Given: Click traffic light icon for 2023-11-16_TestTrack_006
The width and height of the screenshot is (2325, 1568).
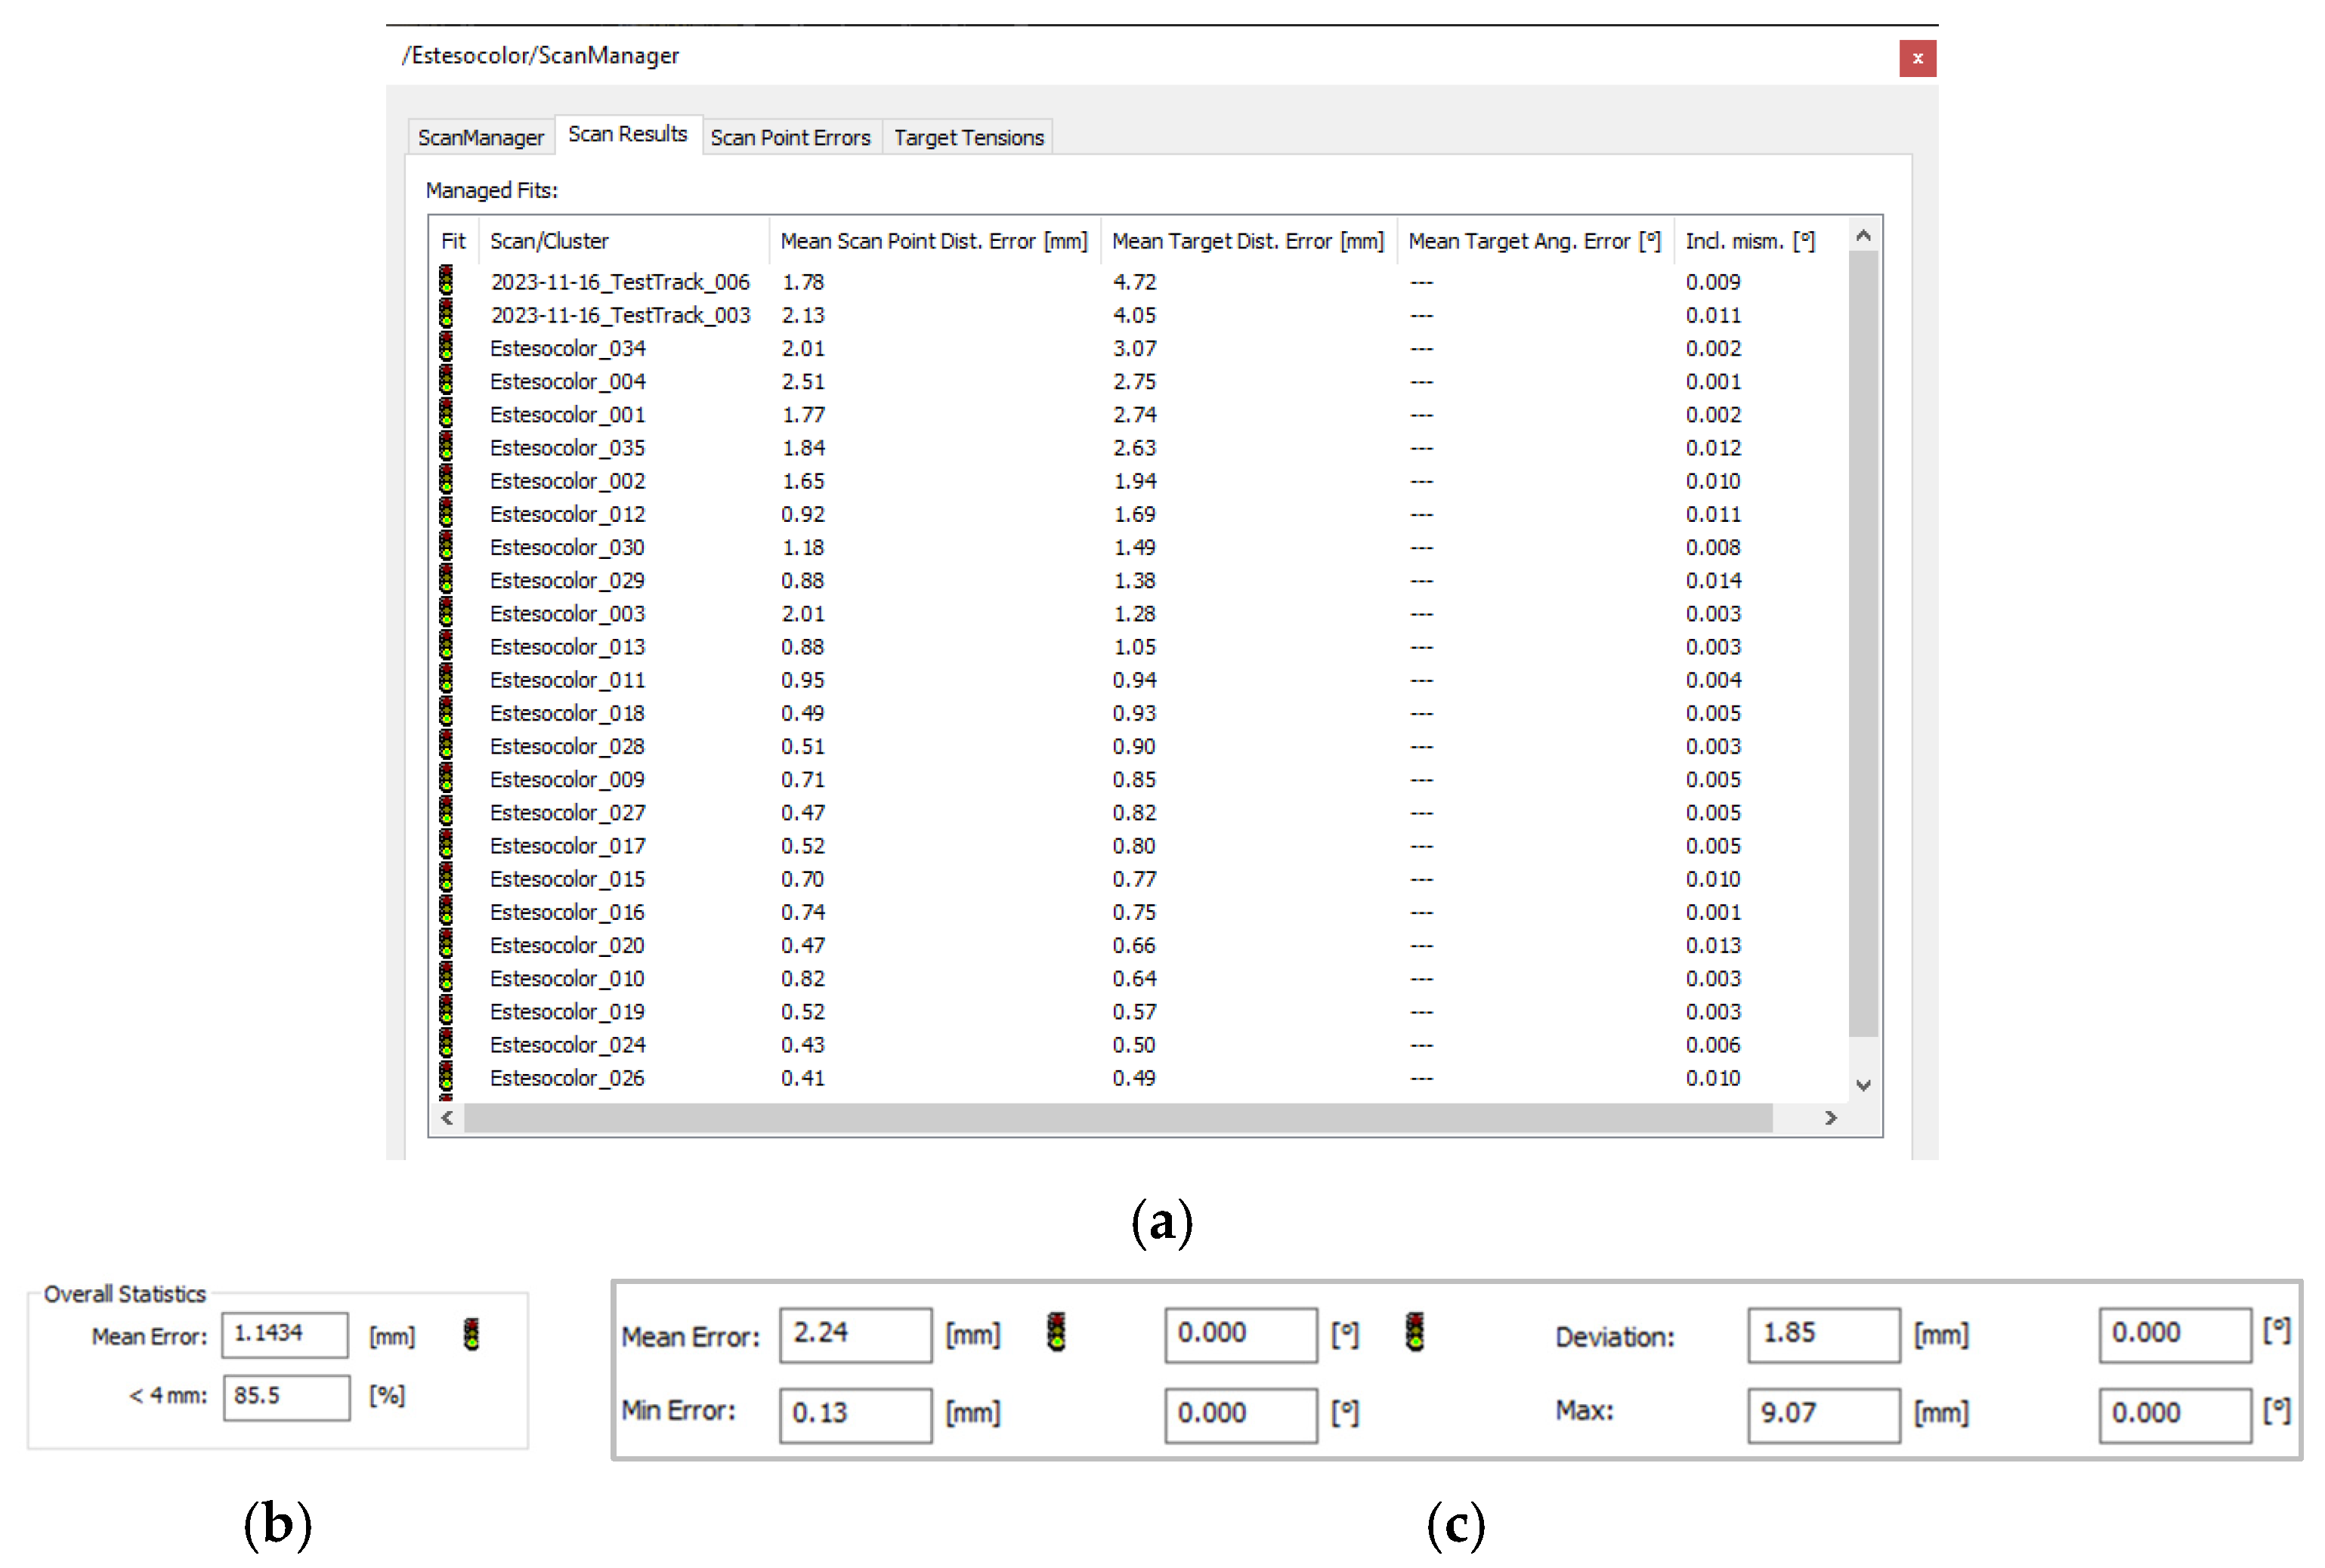Looking at the screenshot, I should [447, 281].
